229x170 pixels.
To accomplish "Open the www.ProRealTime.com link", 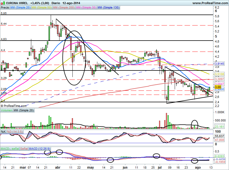I will pos(210,3).
